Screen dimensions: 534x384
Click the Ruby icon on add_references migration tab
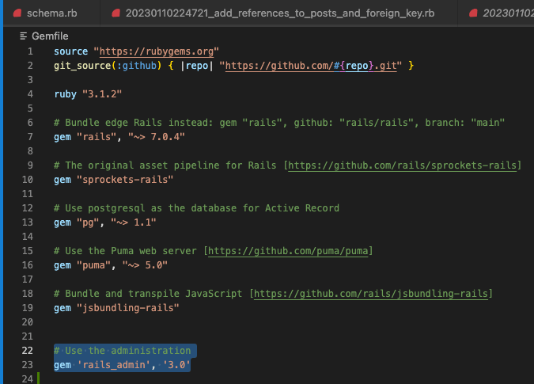(116, 13)
